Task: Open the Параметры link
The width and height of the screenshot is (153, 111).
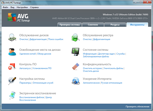Action: [x=25, y=83]
